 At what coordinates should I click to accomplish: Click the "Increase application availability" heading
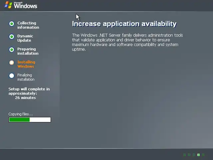click(124, 24)
